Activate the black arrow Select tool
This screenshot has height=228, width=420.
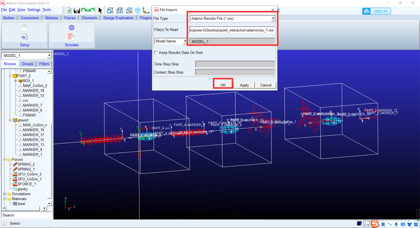tap(100, 11)
